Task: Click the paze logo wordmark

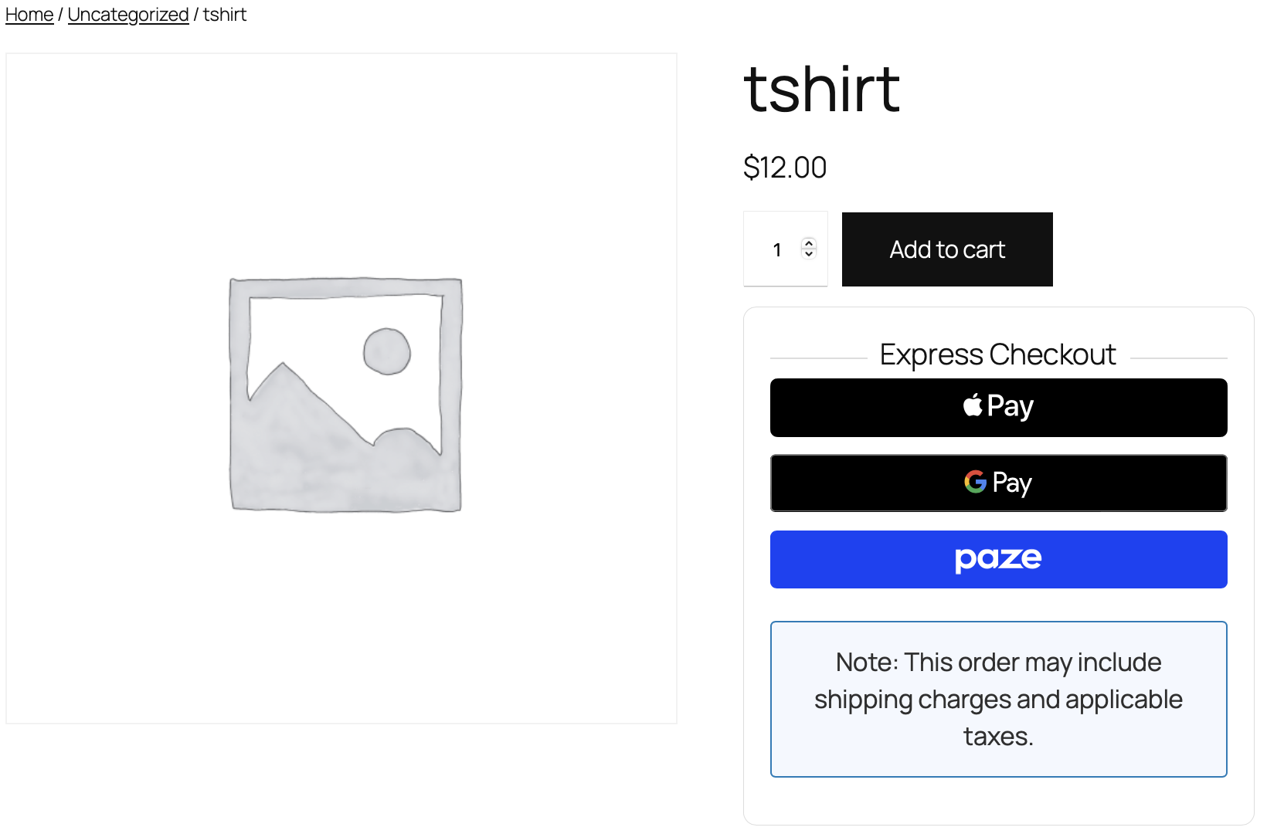Action: coord(998,558)
